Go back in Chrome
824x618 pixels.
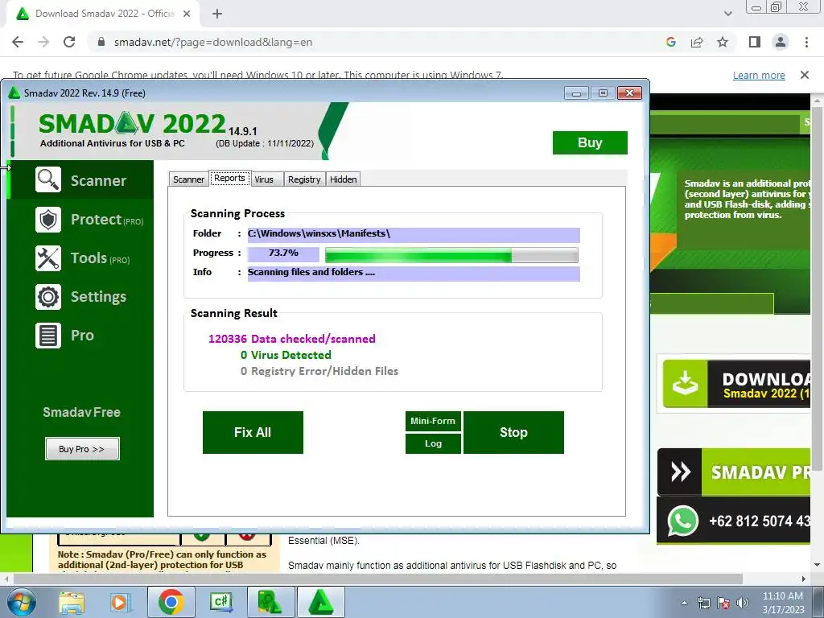point(18,42)
